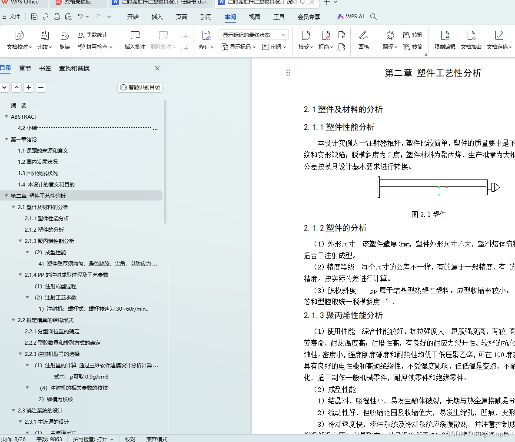Open the 显示标记的最终状态 dropdown
The height and width of the screenshot is (442, 515).
click(253, 35)
